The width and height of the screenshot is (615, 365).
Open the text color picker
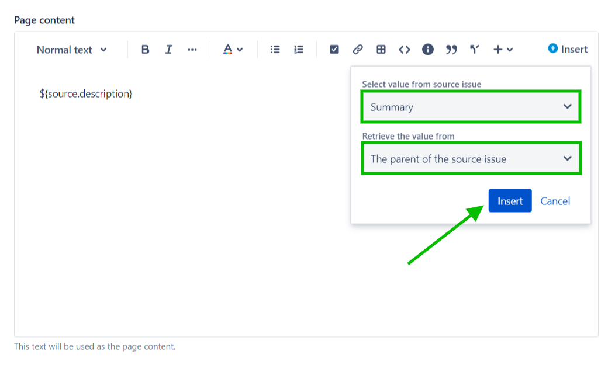(x=233, y=50)
